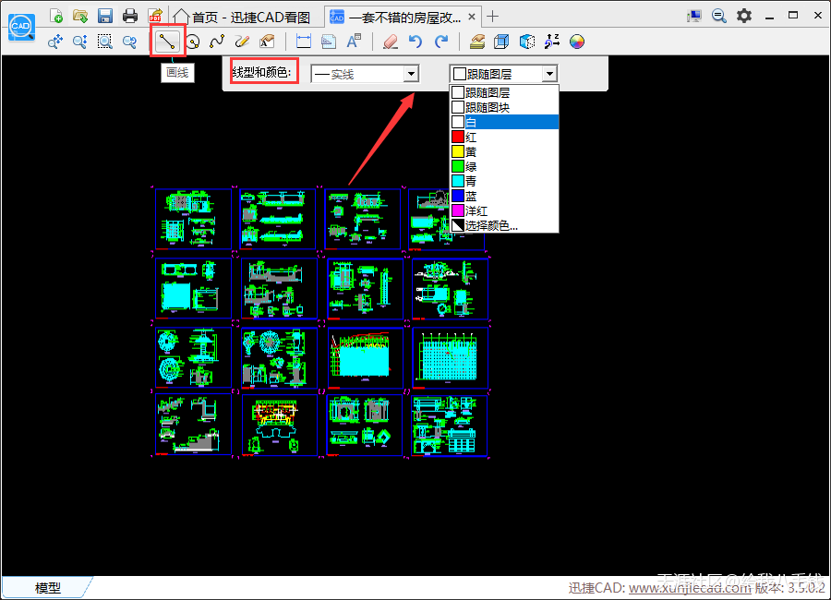
Task: Redo the last action
Action: pyautogui.click(x=441, y=42)
